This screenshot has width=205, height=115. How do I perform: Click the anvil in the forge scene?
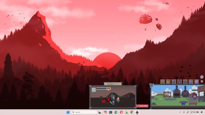(x=184, y=103)
